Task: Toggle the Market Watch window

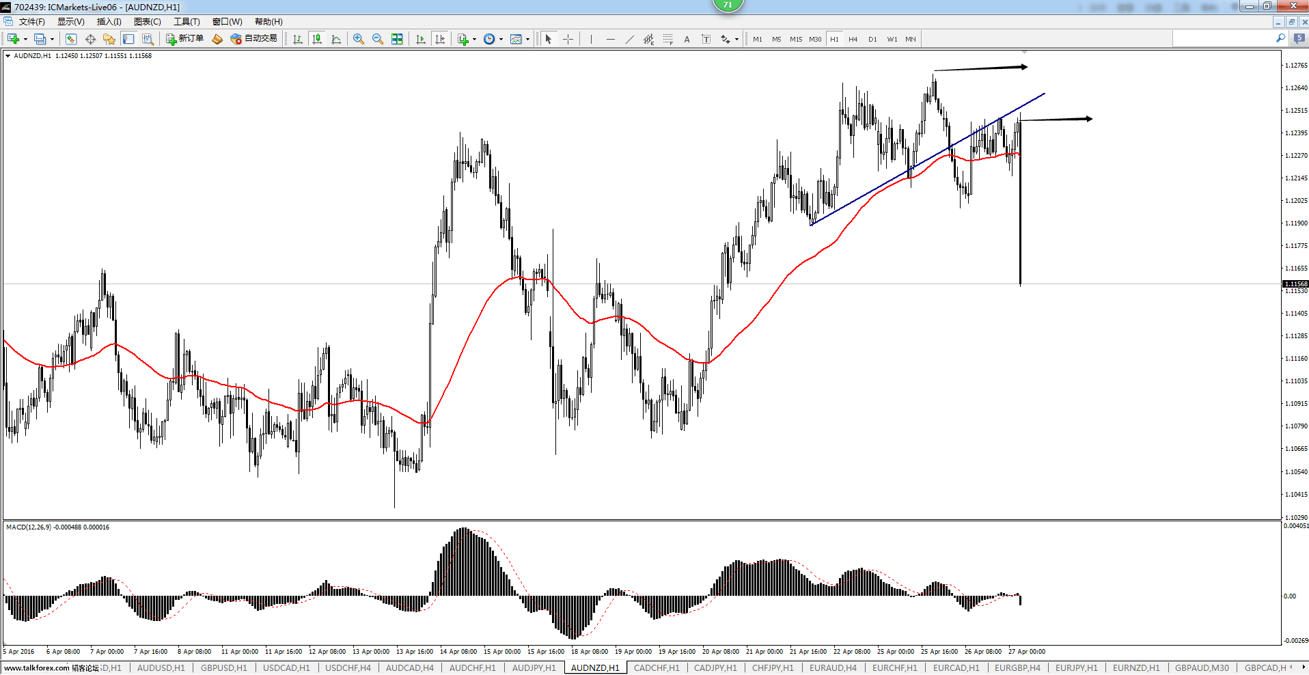Action: pos(71,39)
